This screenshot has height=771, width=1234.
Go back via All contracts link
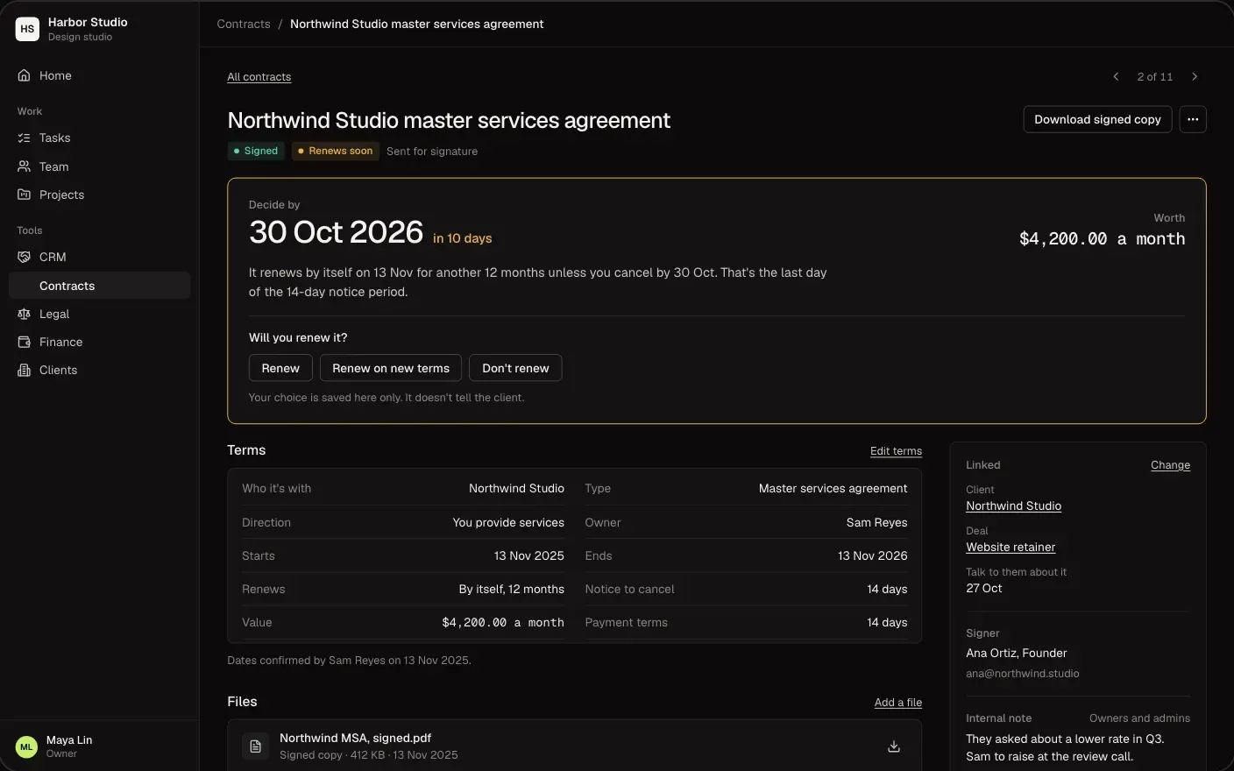coord(259,77)
